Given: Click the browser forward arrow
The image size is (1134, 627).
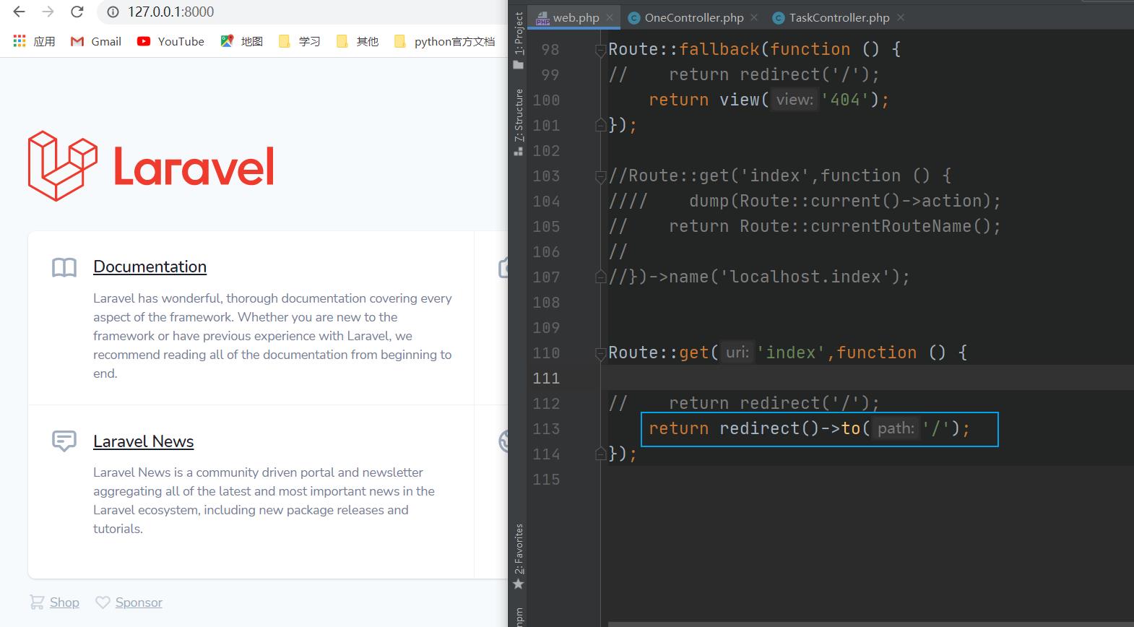Looking at the screenshot, I should tap(48, 12).
